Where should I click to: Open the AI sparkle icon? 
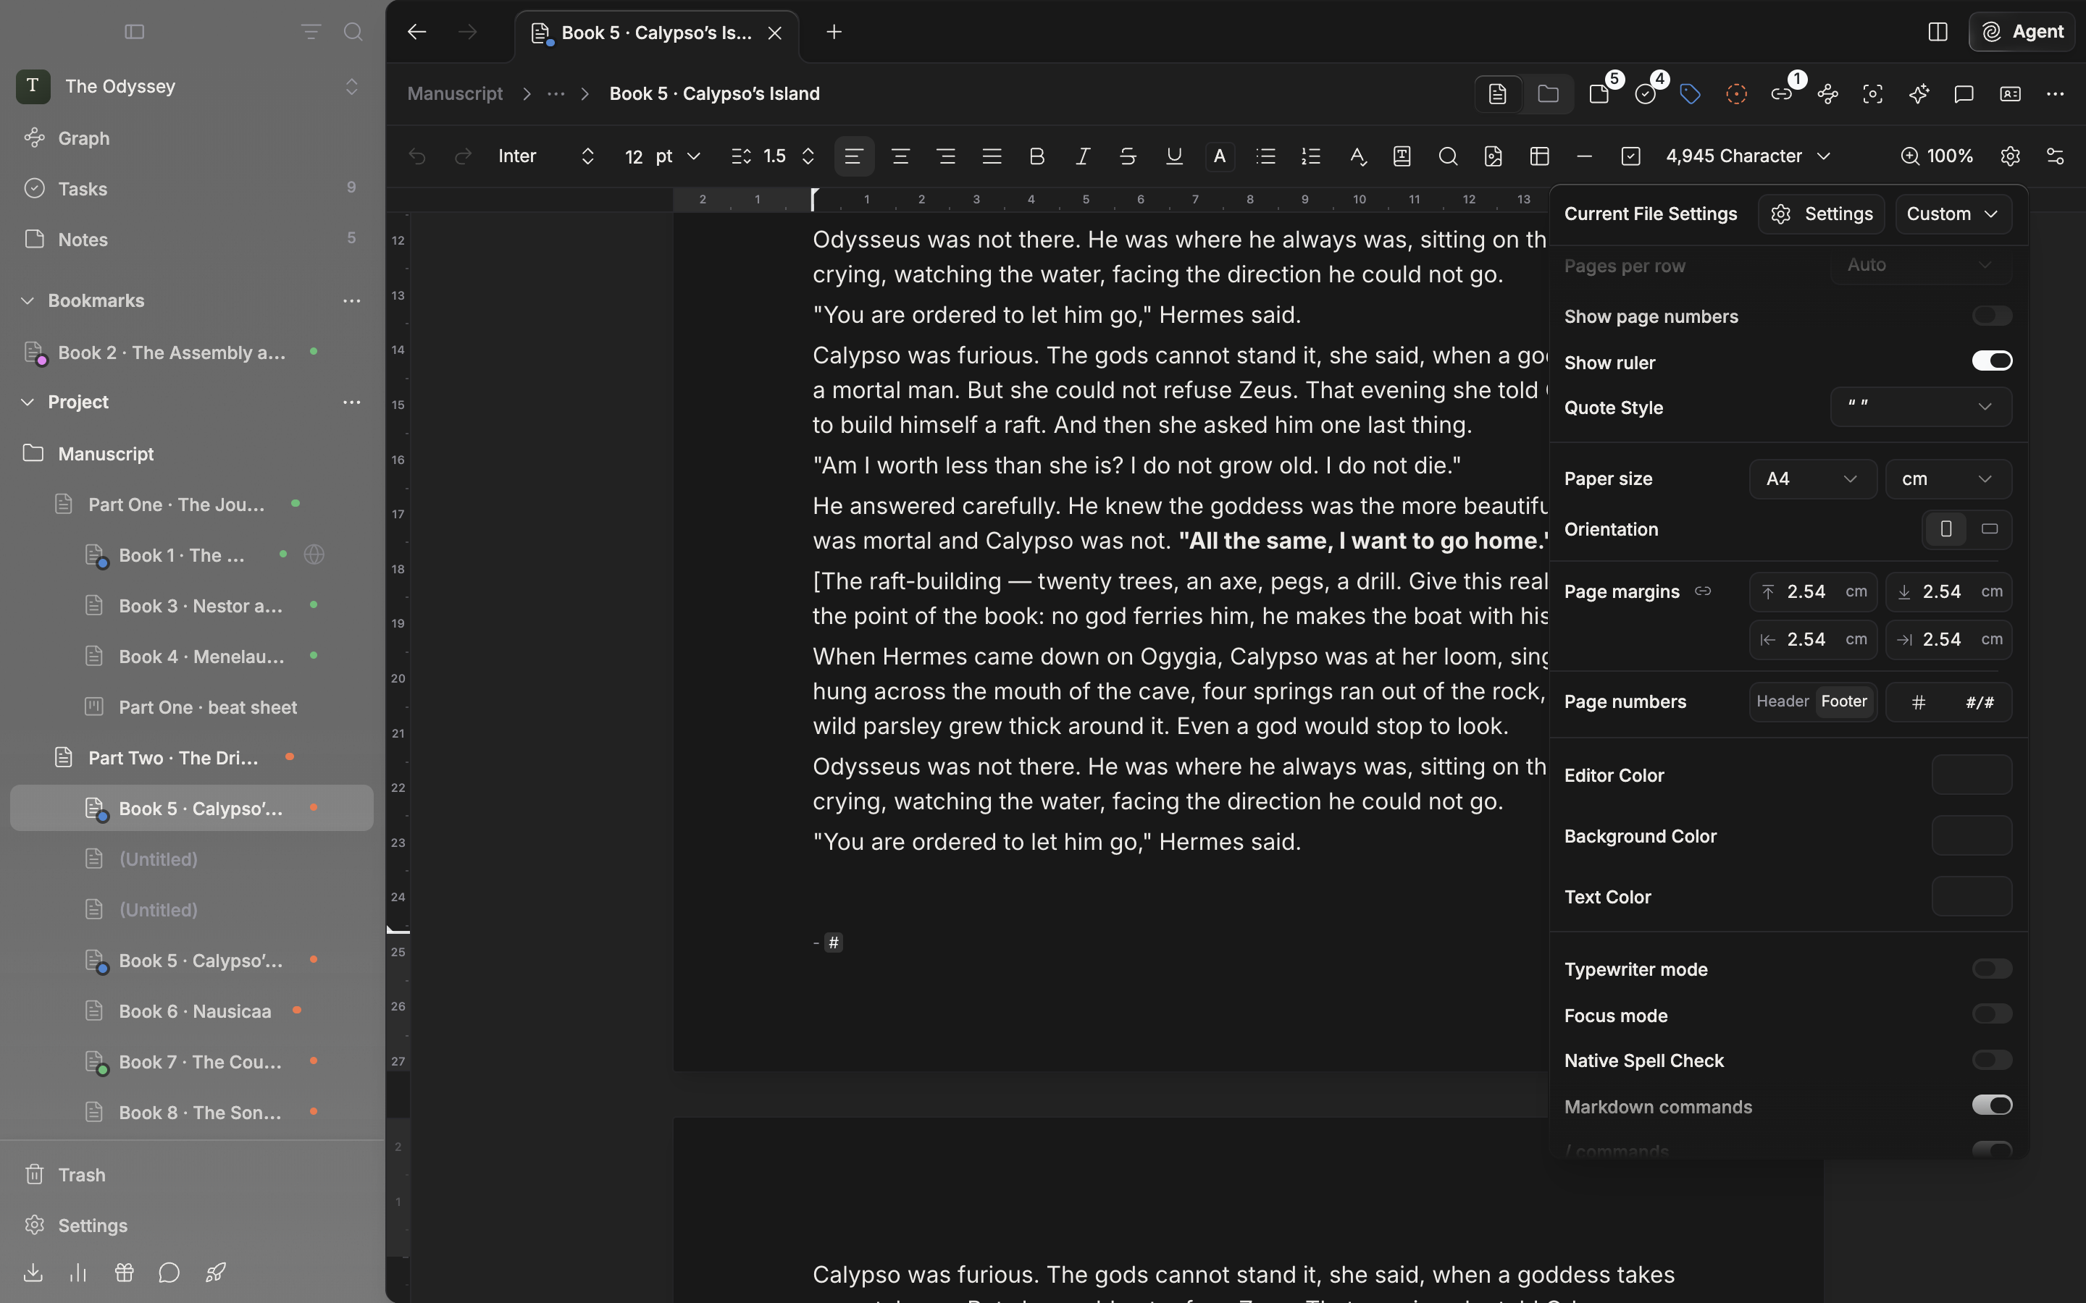[x=1919, y=94]
